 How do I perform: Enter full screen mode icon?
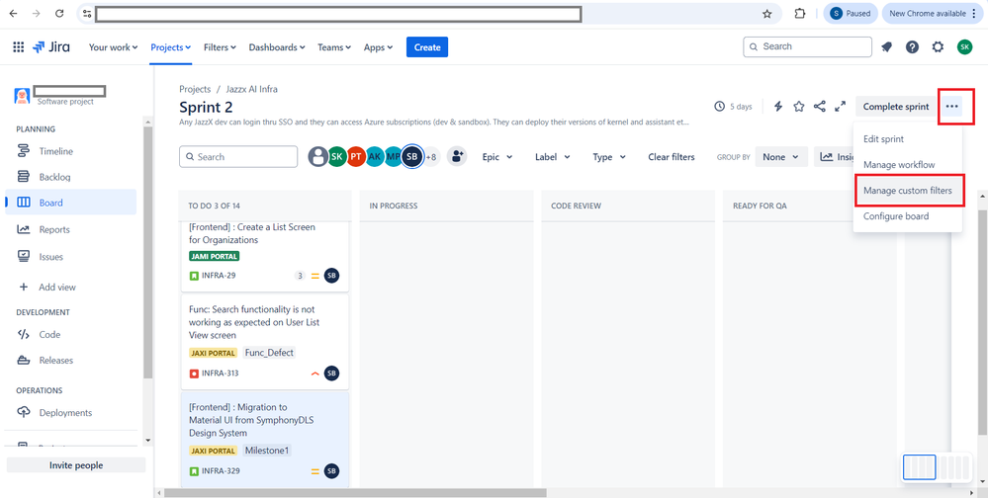(x=840, y=107)
